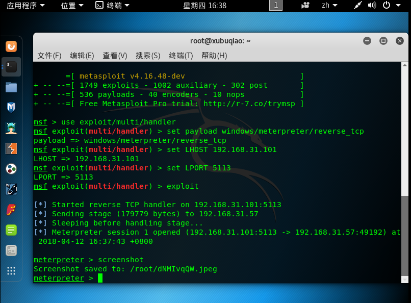Click the '2018-04-12 16:37:43 +0800' timestamp
Image resolution: width=411 pixels, height=303 pixels.
pos(95,241)
